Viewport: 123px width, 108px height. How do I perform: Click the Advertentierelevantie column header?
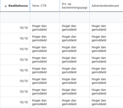click(x=105, y=6)
